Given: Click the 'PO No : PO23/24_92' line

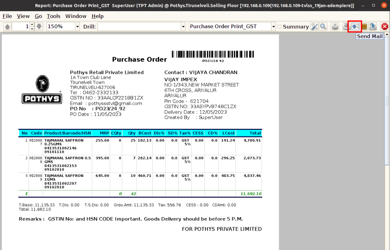Looking at the screenshot, I should (98, 109).
